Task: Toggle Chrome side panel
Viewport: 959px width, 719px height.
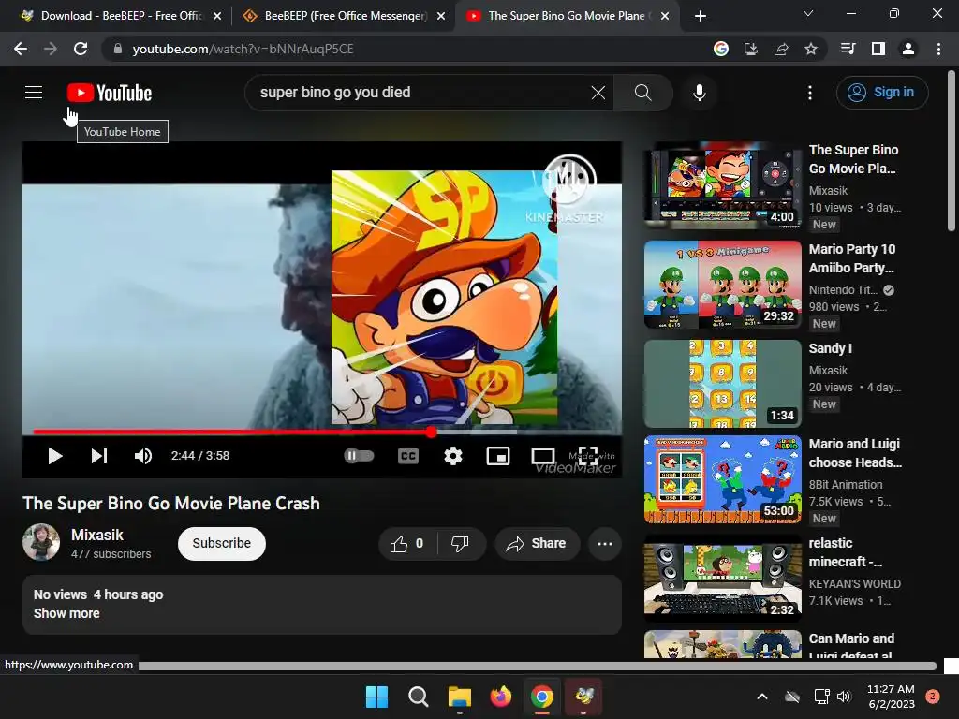Action: pos(878,49)
